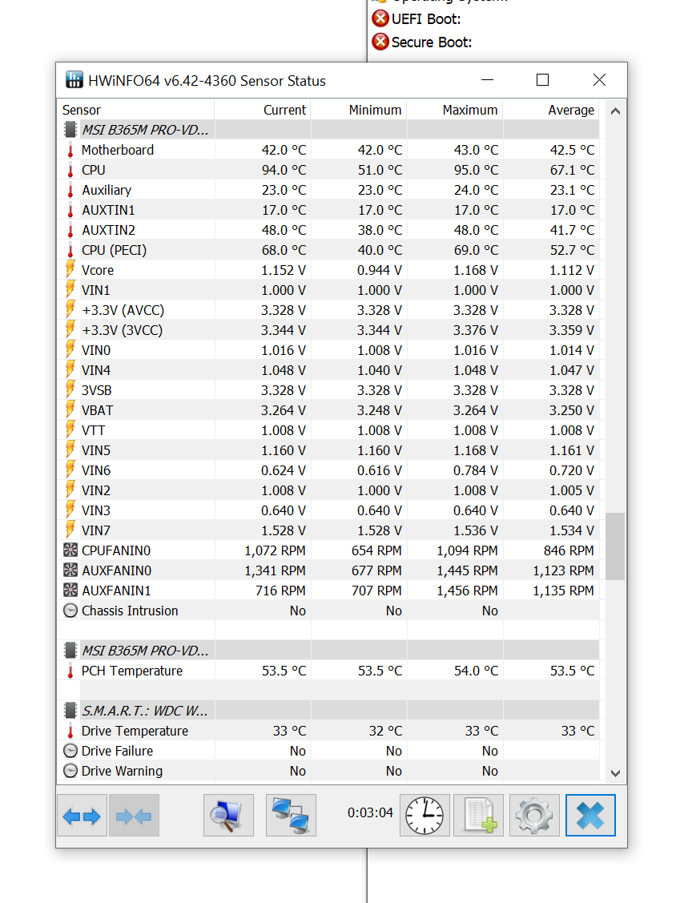The image size is (688, 903).
Task: Select the AUXFANIN0 row label
Action: [x=116, y=570]
